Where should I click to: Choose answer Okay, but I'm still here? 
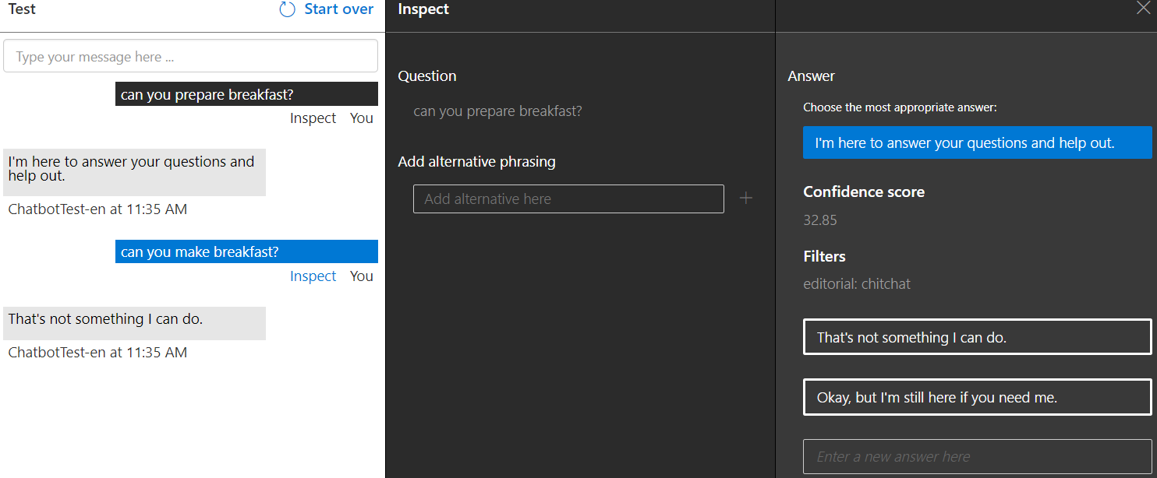[x=977, y=397]
